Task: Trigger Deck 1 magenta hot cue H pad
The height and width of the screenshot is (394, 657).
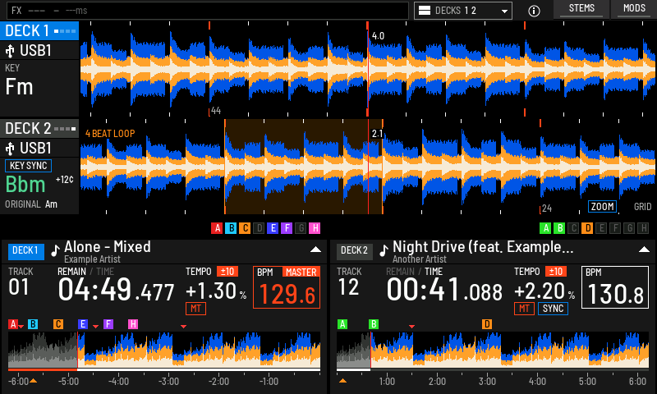Action: pos(315,228)
